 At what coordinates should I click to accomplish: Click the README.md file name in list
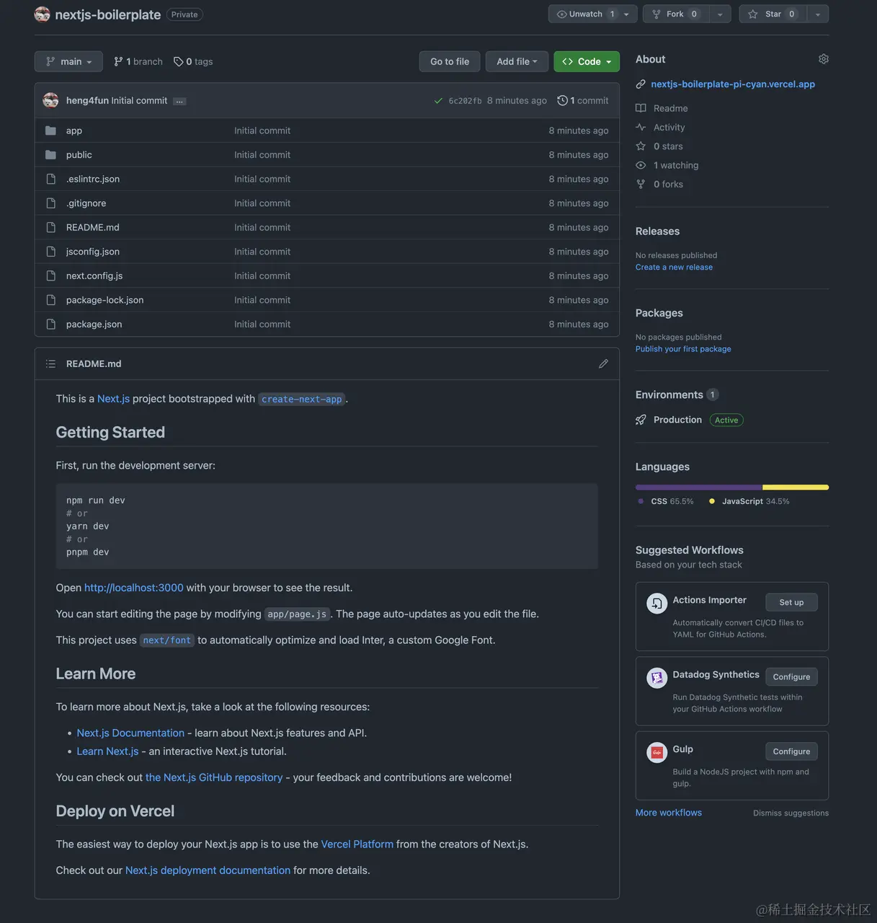(x=93, y=228)
